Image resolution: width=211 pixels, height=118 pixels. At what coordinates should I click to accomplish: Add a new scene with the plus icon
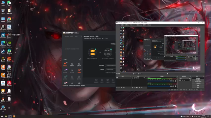coord(117,88)
